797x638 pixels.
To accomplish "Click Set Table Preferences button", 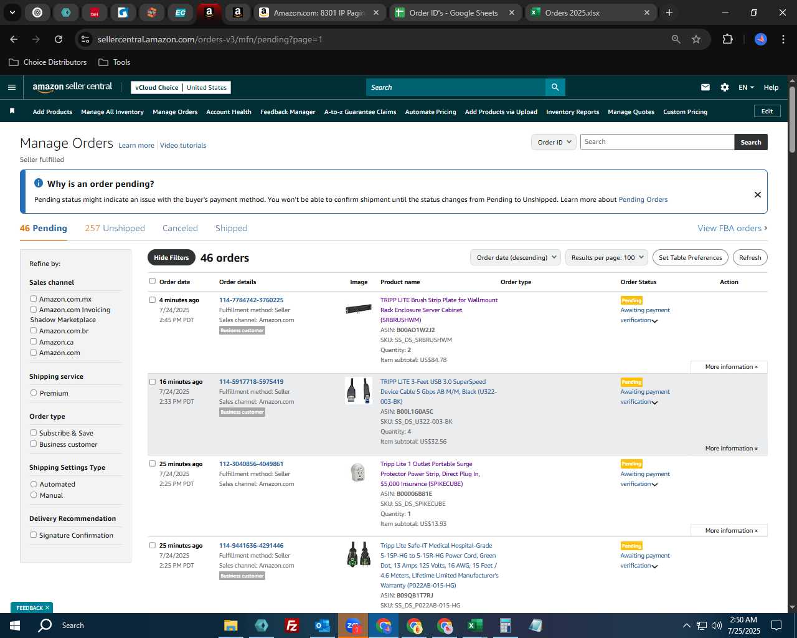I will click(x=691, y=257).
